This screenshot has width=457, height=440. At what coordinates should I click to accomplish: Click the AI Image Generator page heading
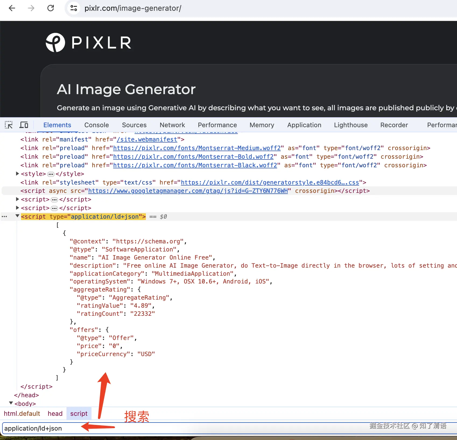126,89
